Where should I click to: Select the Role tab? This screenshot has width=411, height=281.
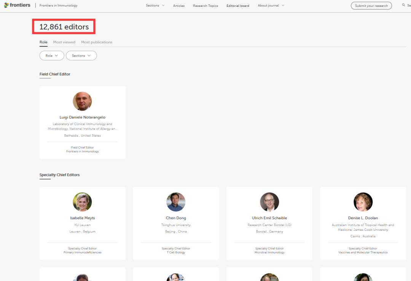pyautogui.click(x=43, y=42)
